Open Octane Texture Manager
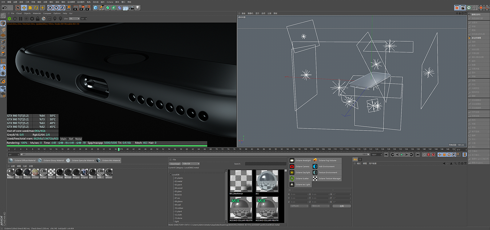 coord(327,178)
